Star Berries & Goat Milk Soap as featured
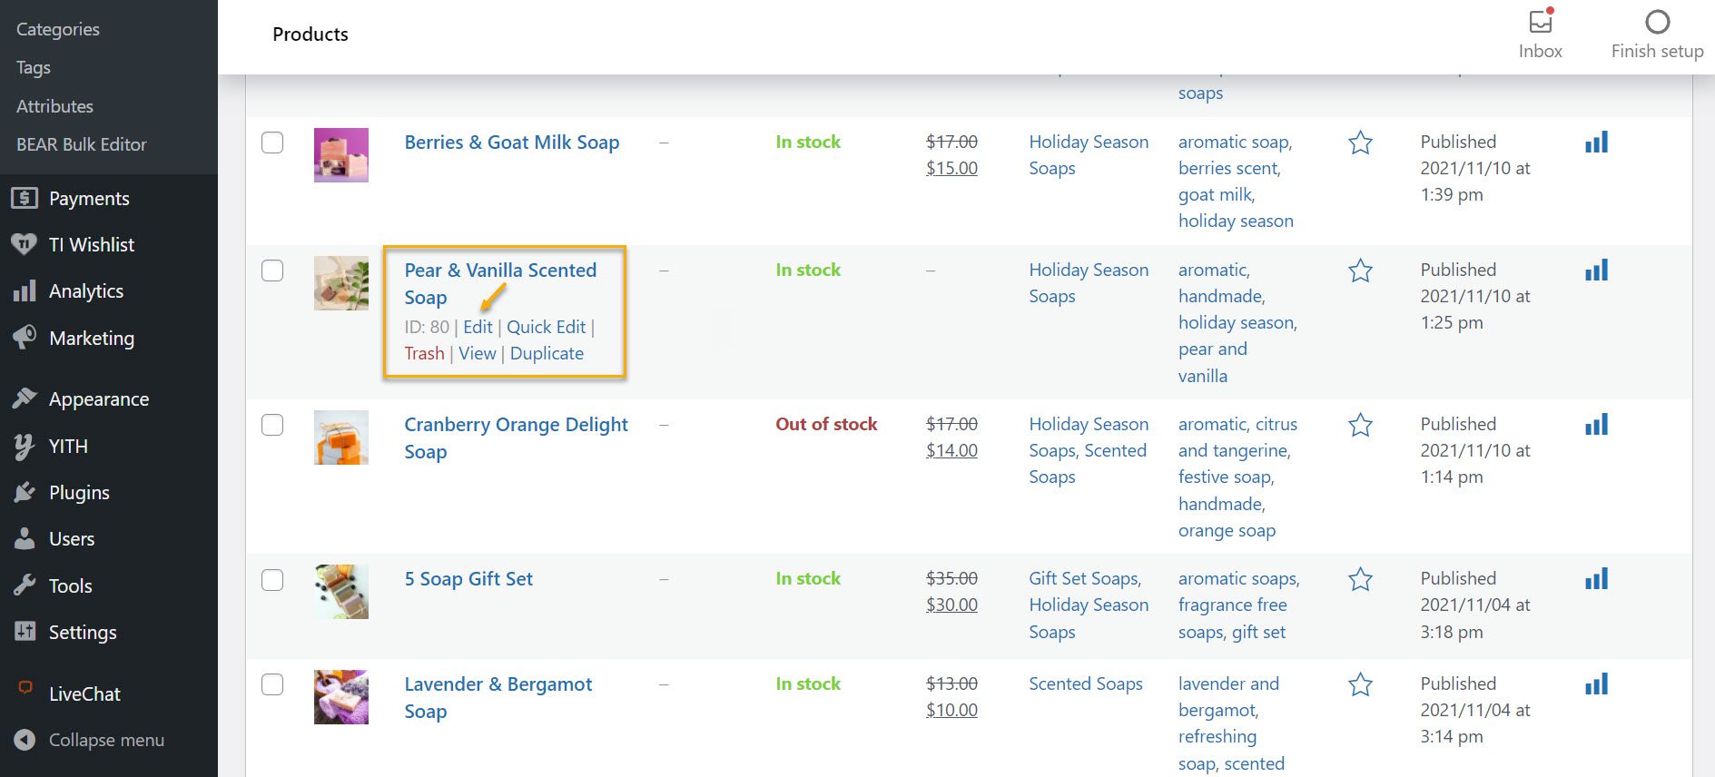 tap(1360, 143)
